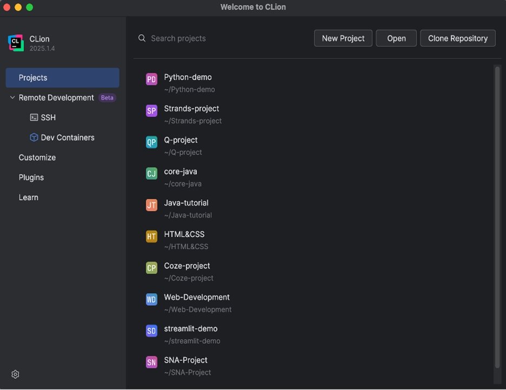Switch to the Customize tab
Image resolution: width=506 pixels, height=390 pixels.
(x=37, y=158)
